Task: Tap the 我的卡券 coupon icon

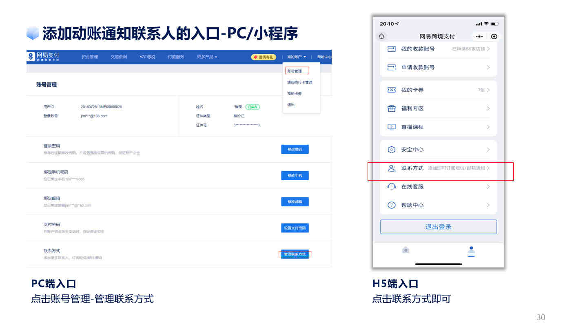Action: 391,90
